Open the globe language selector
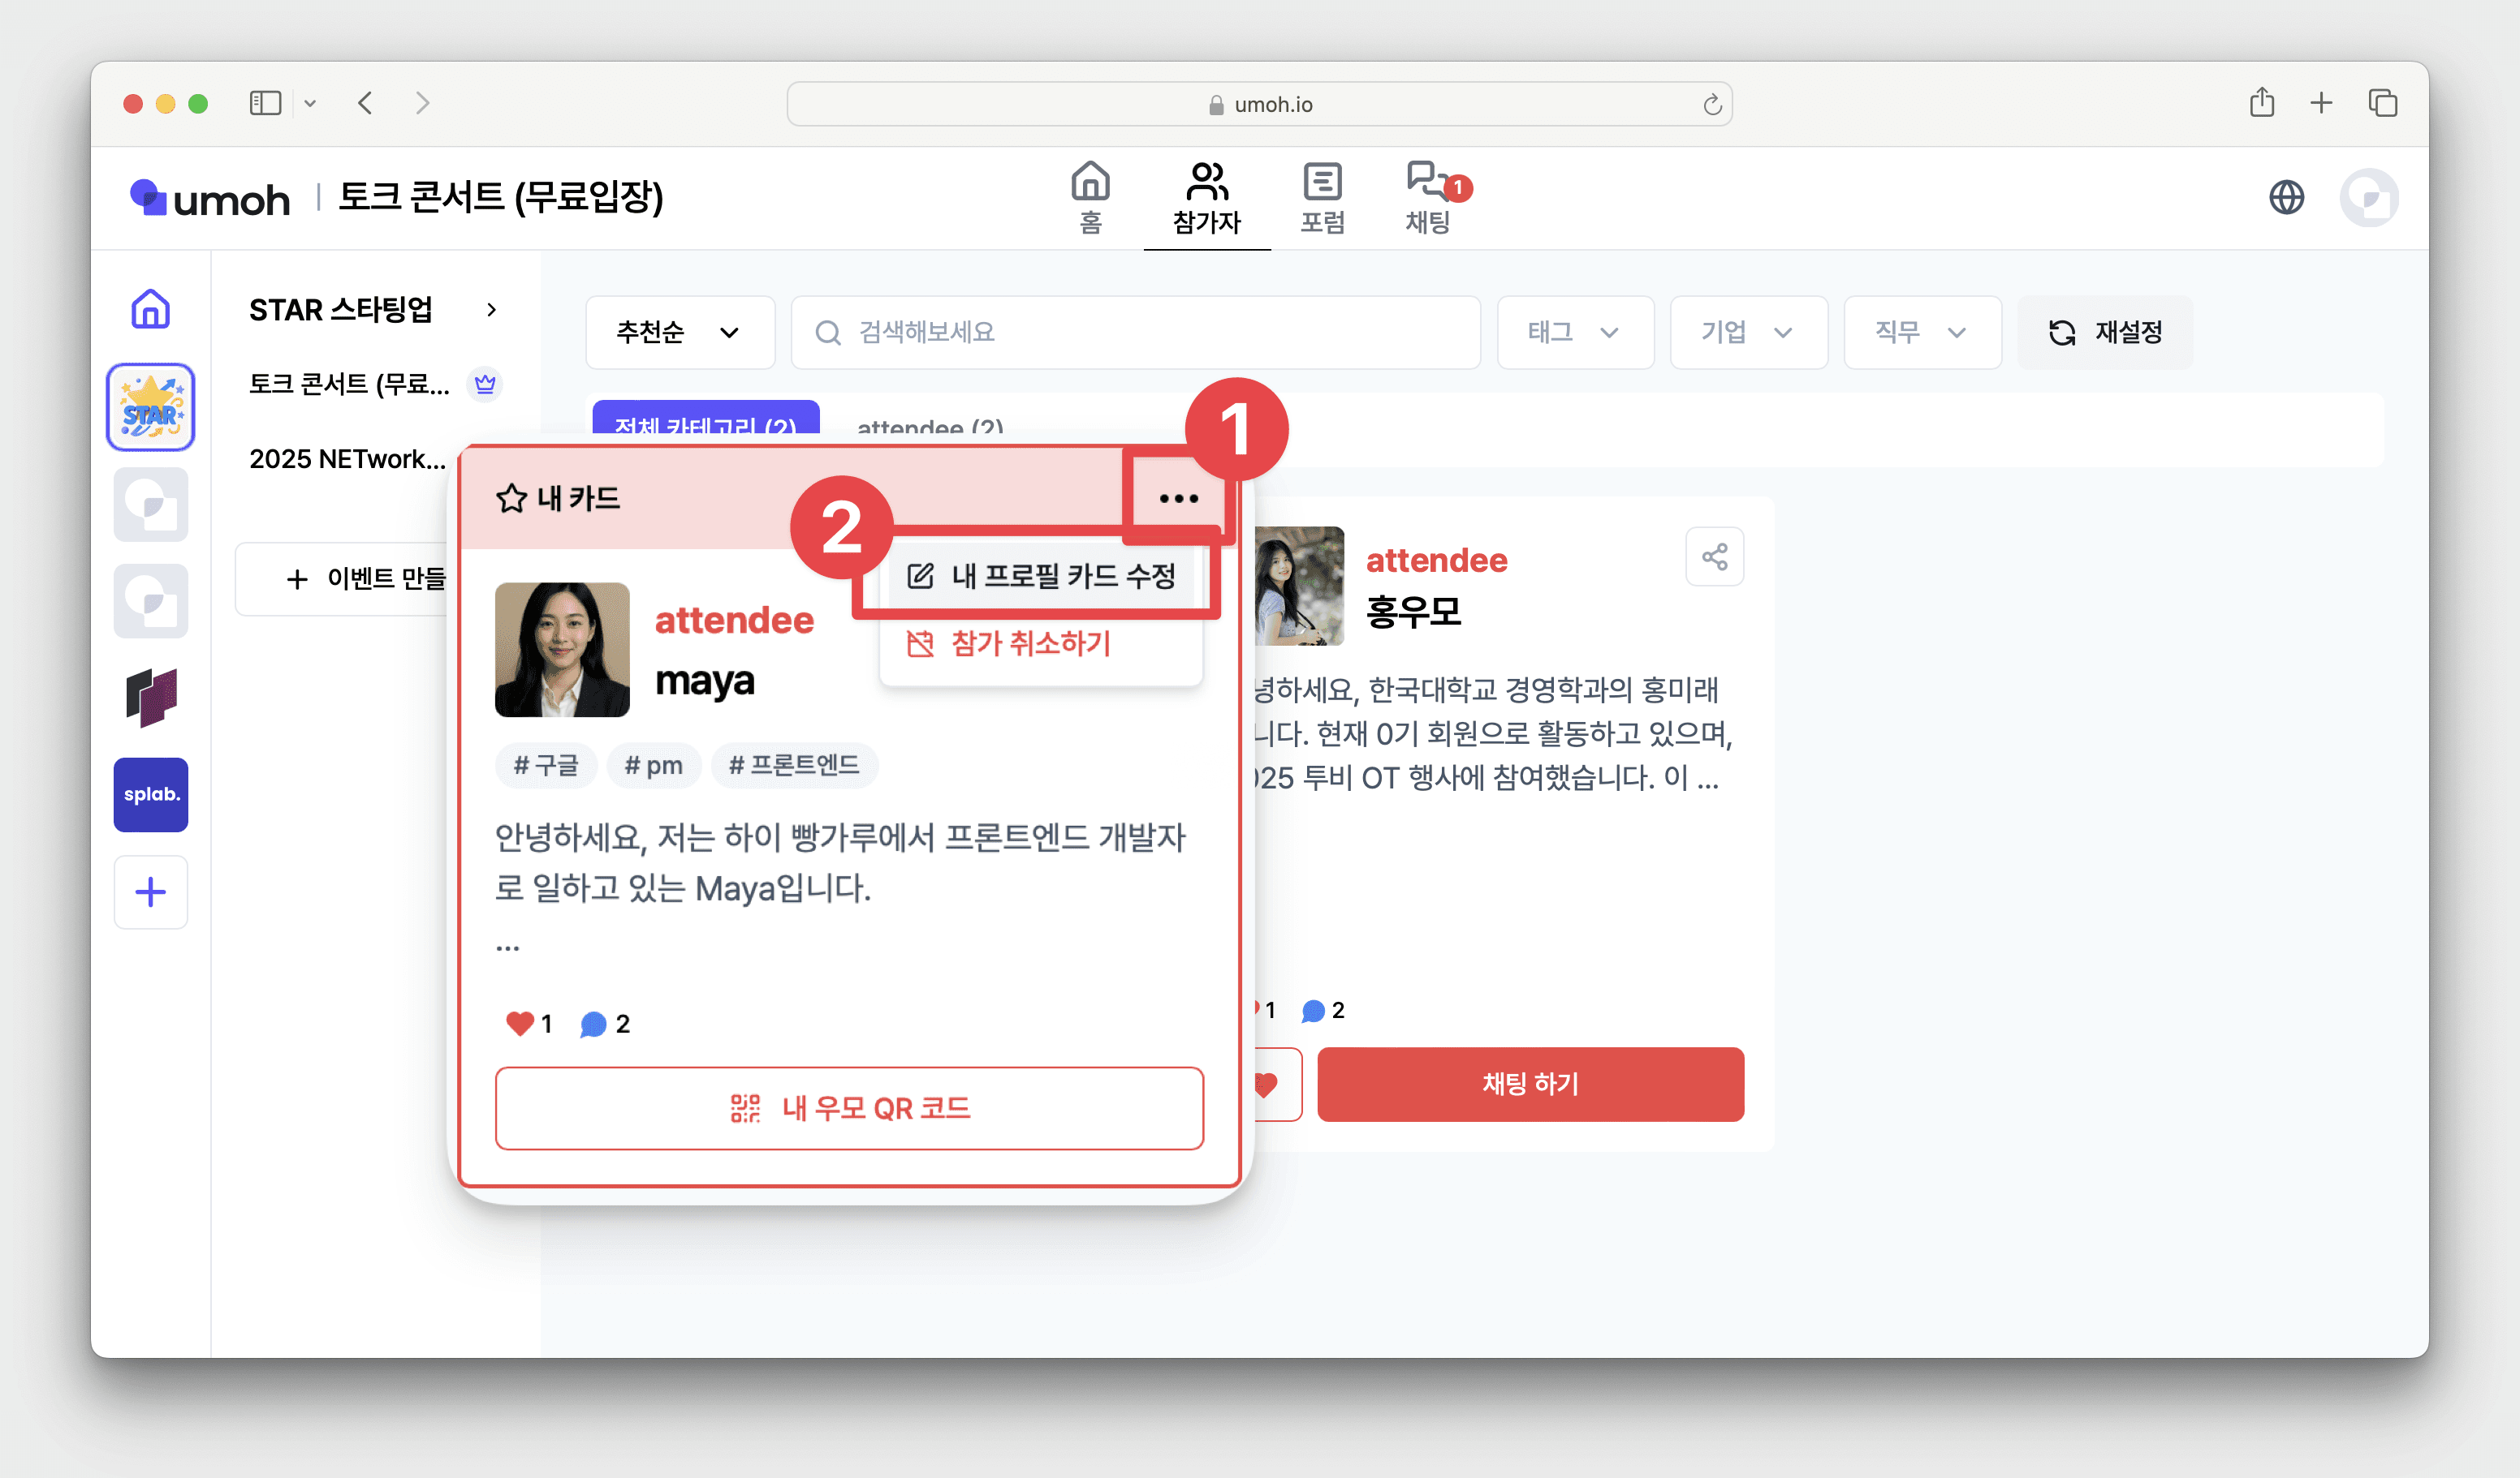The height and width of the screenshot is (1478, 2520). pyautogui.click(x=2286, y=197)
